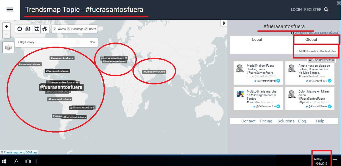Viewport: 341px width, 166px height.
Task: Click the Now label on history bar
Action: pyautogui.click(x=93, y=42)
